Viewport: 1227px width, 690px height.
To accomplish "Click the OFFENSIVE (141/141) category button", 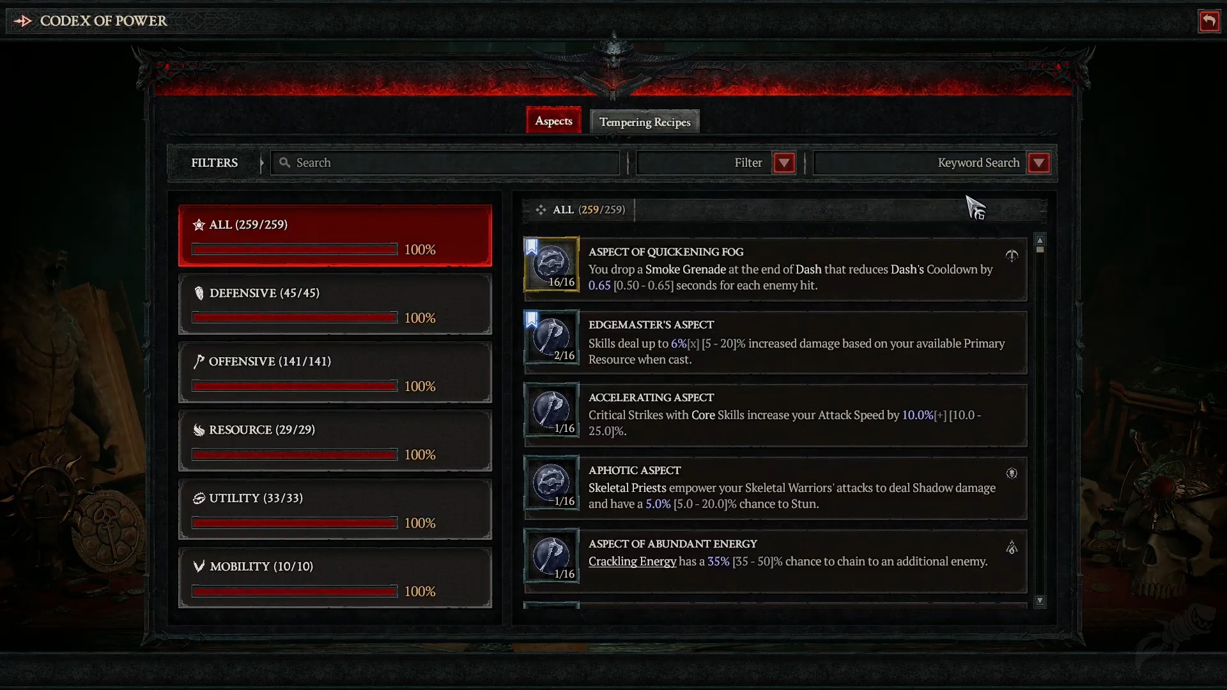I will coord(335,372).
